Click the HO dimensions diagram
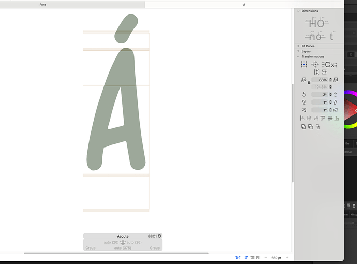Viewport: 357px width, 264px height. click(317, 23)
